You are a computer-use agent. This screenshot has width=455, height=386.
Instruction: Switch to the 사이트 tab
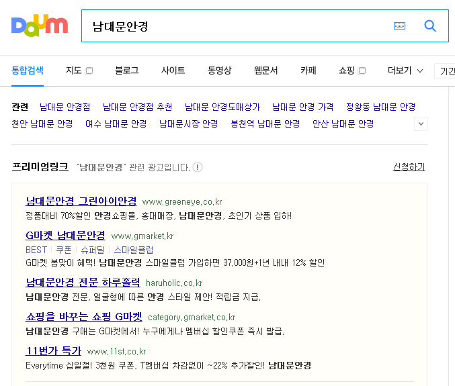pos(173,70)
